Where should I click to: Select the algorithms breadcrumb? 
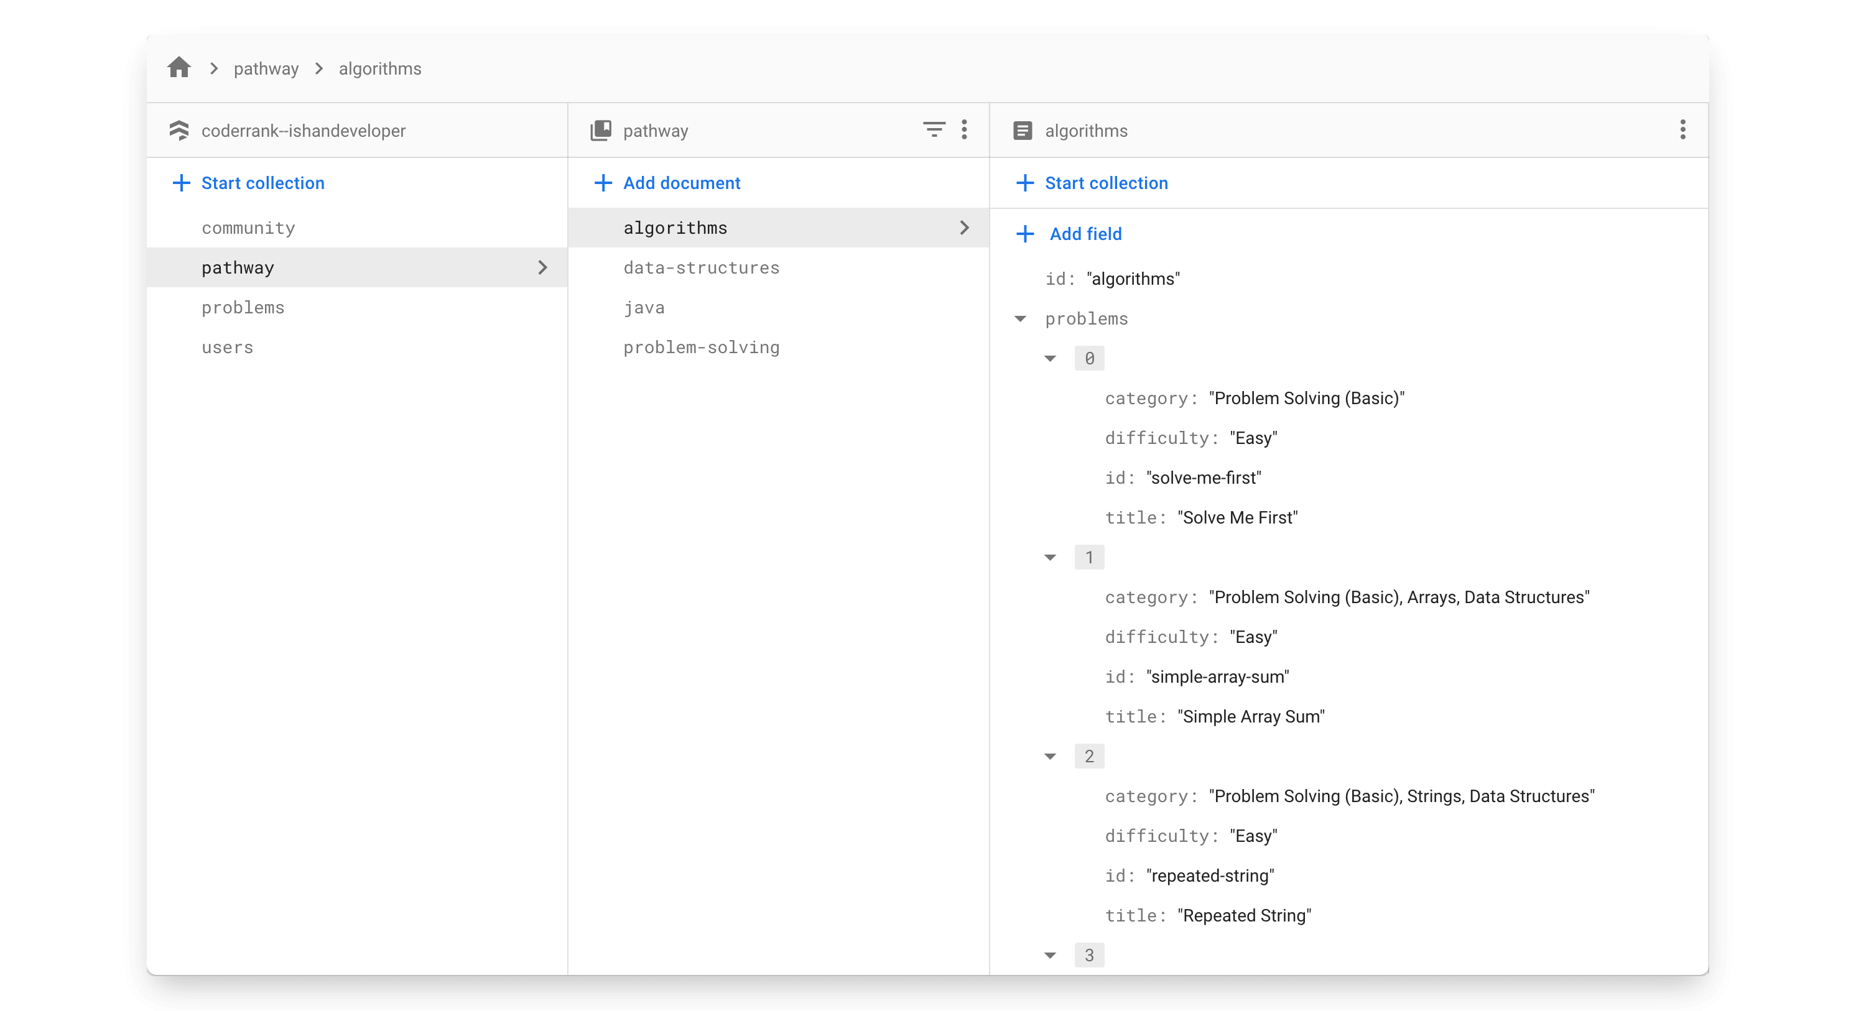pyautogui.click(x=379, y=68)
